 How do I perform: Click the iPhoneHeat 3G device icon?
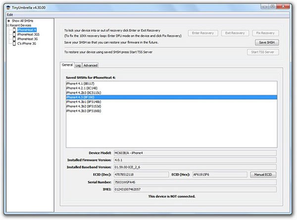coord(14,39)
